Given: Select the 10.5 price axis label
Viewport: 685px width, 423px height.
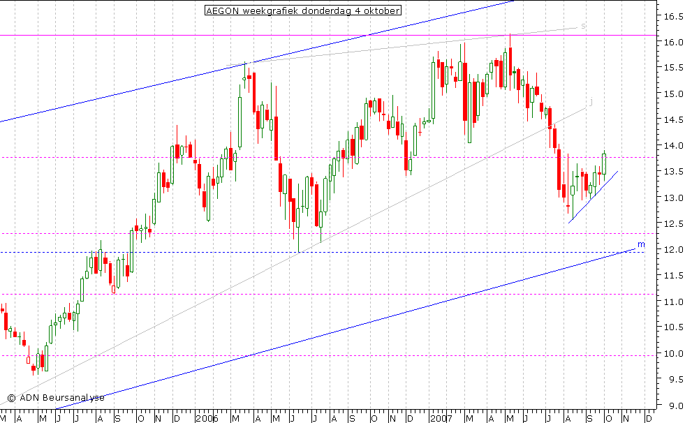Looking at the screenshot, I should pos(673,327).
